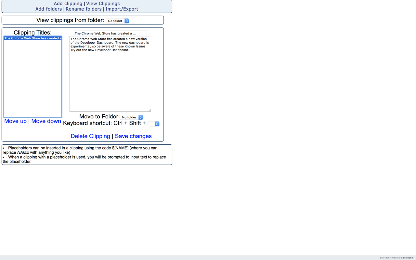Viewport: 416px width, 260px height.
Task: Open Import/Export page
Action: [x=122, y=9]
